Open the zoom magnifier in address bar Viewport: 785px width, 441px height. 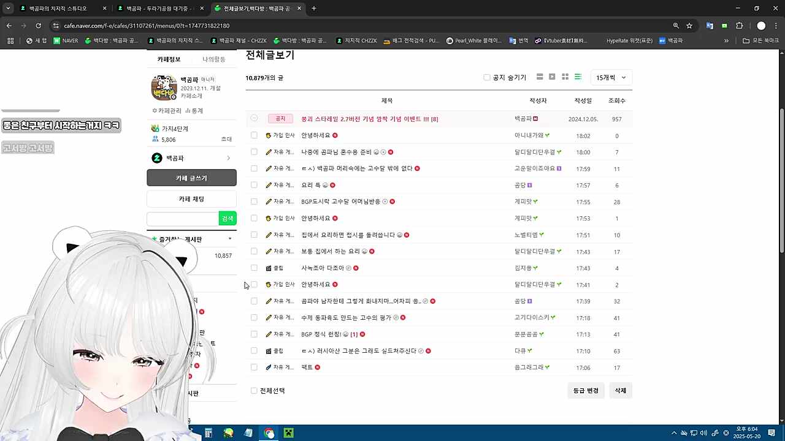tap(676, 26)
